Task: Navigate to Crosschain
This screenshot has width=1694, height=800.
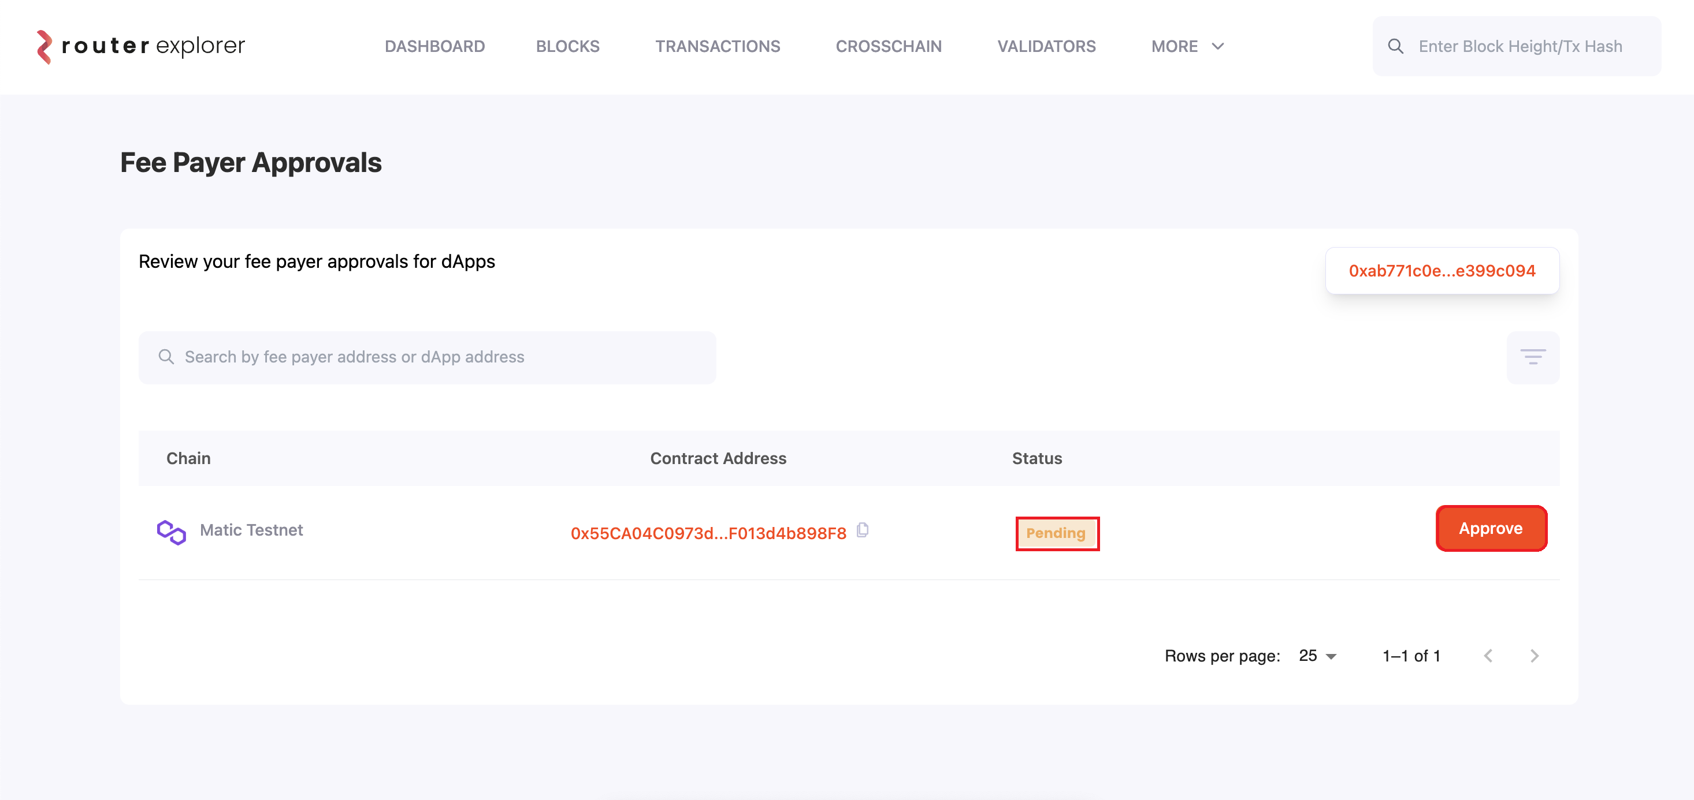Action: (x=889, y=47)
